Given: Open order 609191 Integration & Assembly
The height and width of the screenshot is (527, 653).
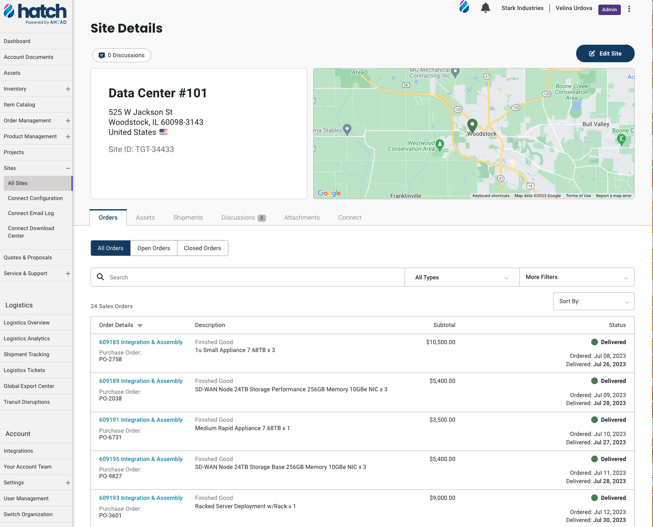Looking at the screenshot, I should (x=141, y=420).
